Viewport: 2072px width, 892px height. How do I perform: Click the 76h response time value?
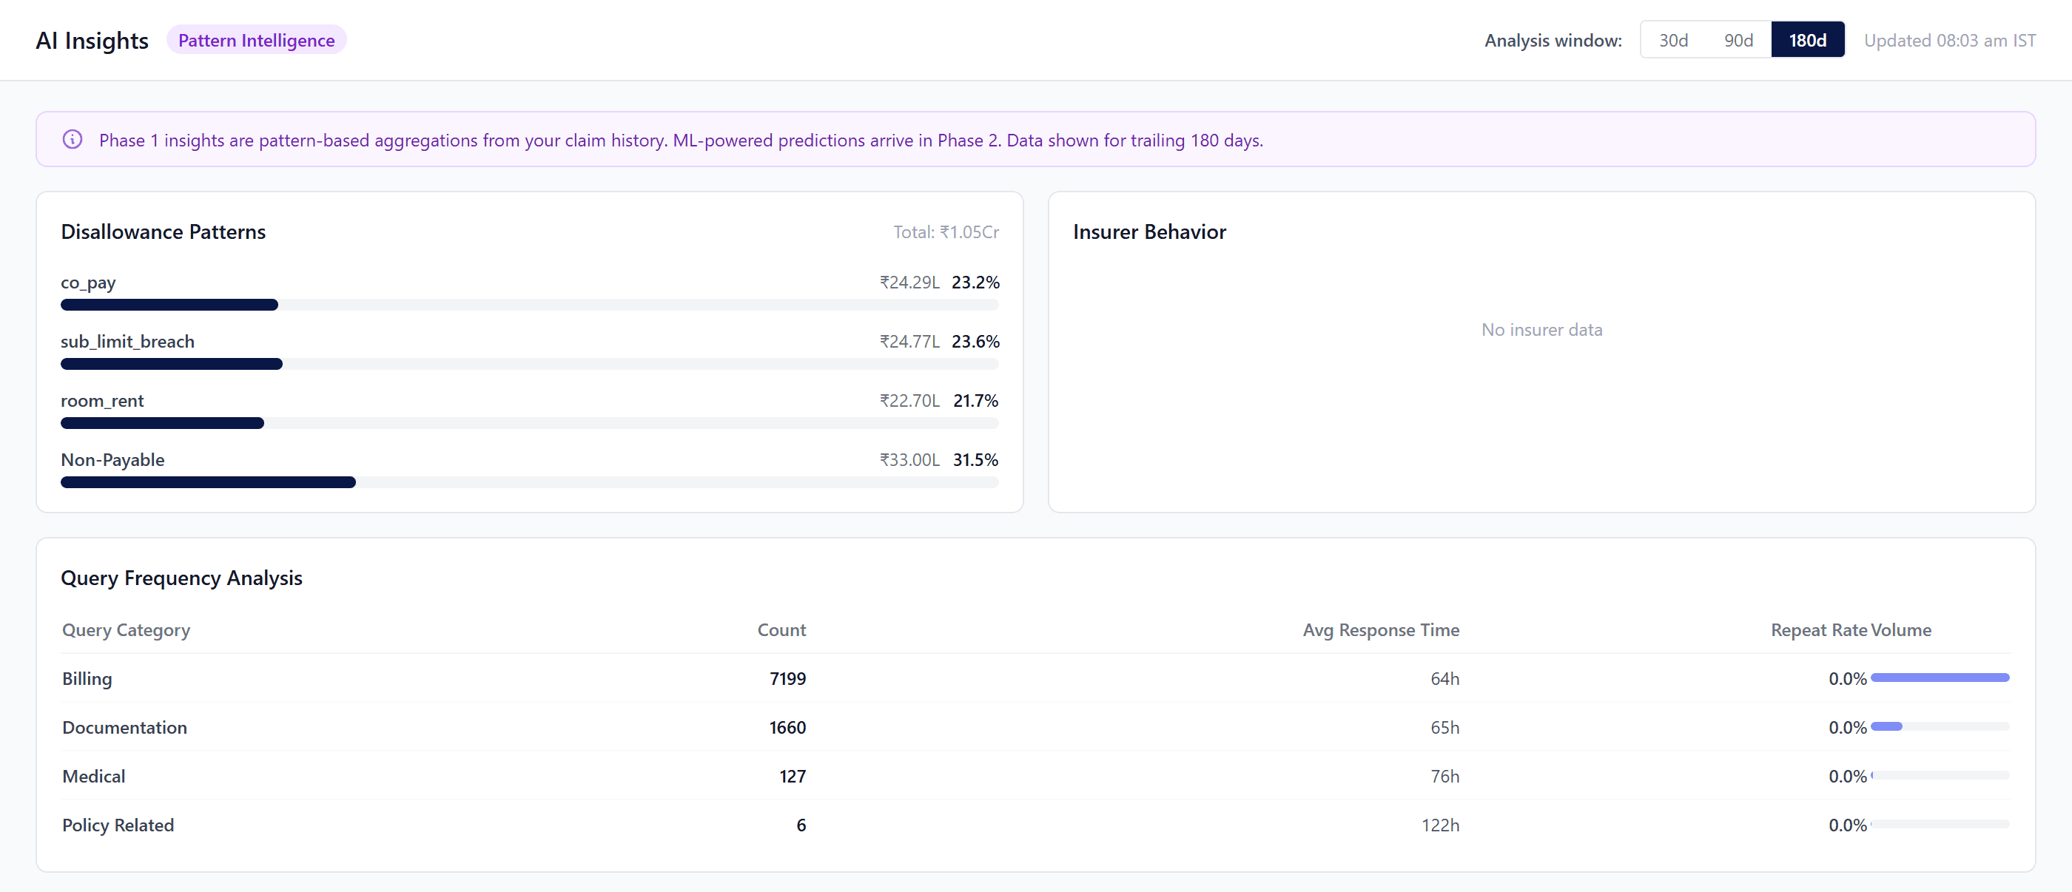(1444, 777)
